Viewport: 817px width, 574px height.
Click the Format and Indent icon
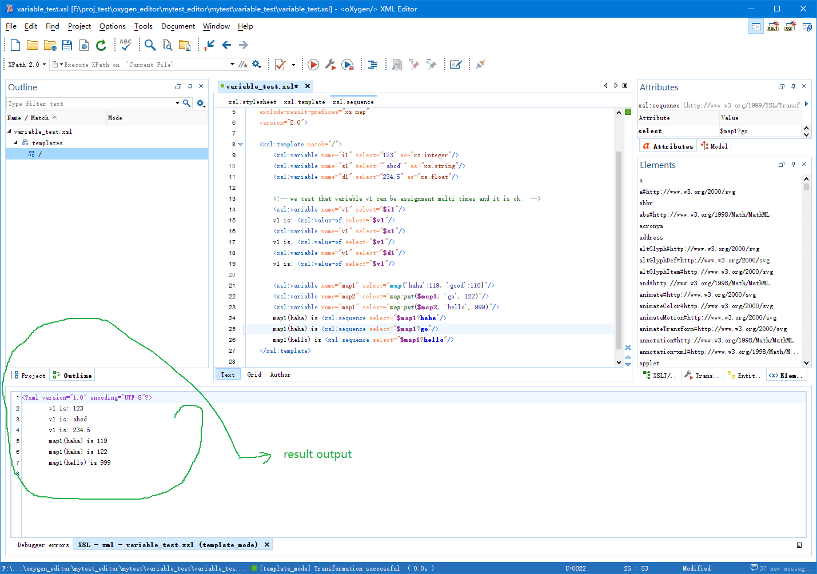coord(372,65)
